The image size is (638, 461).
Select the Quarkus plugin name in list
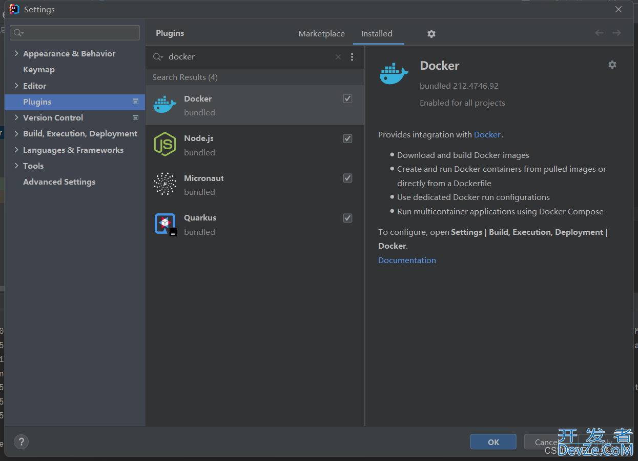pyautogui.click(x=200, y=218)
